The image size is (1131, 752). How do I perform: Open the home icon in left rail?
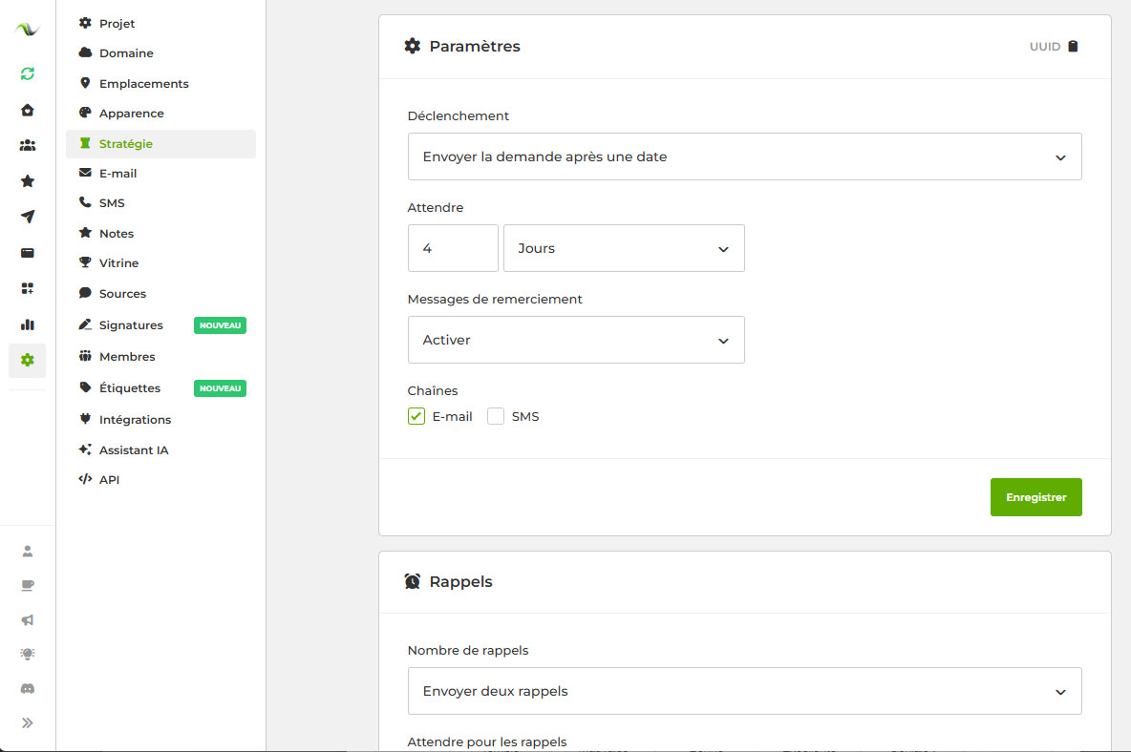(28, 110)
